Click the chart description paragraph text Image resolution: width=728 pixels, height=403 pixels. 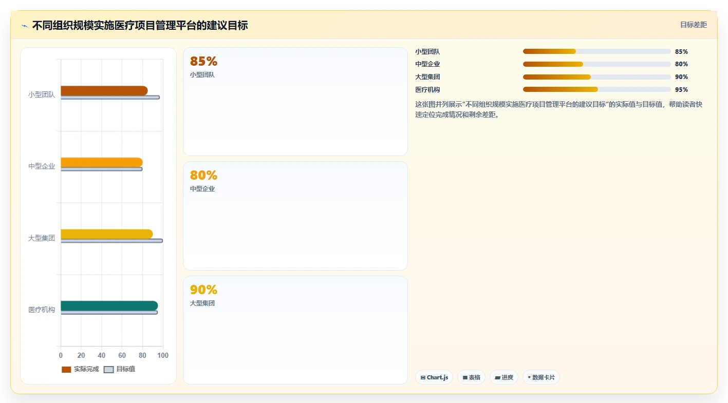pyautogui.click(x=558, y=109)
